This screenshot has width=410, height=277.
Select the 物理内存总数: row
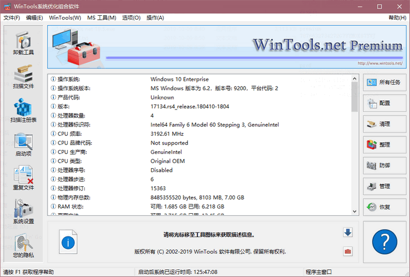[200, 197]
